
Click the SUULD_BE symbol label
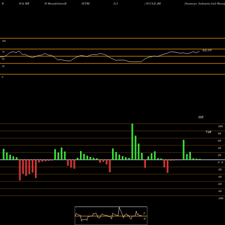coord(153,4)
